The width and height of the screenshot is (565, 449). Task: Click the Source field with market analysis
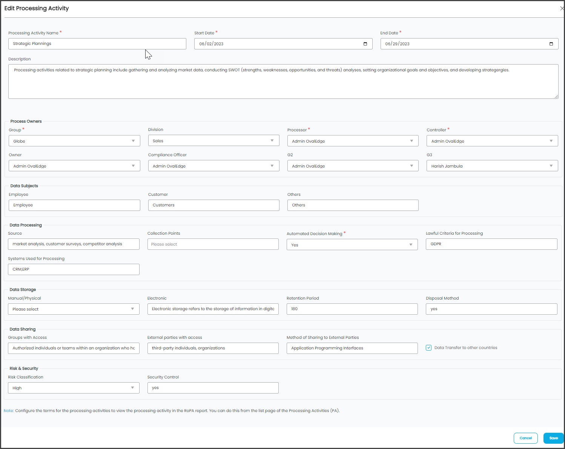74,244
